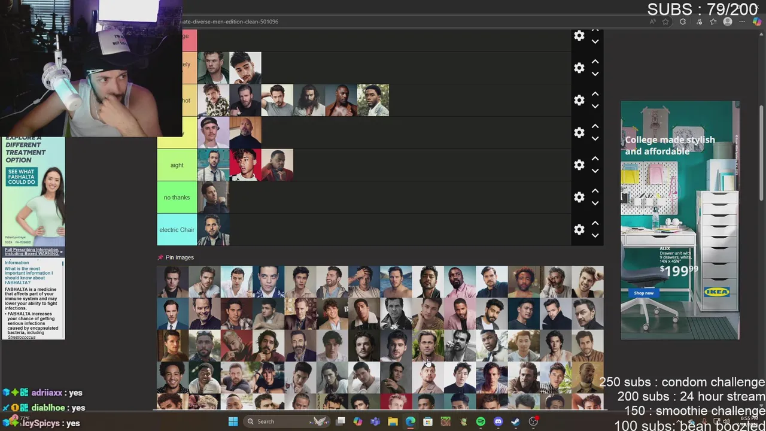766x431 pixels.
Task: Select the teal-background suited man in aight tier
Action: pos(213,165)
